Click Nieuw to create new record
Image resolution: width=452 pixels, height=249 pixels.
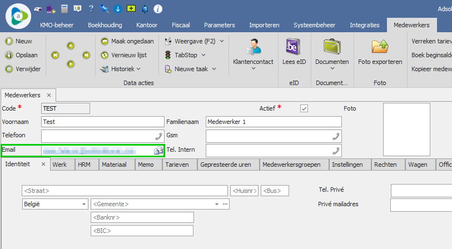point(18,41)
